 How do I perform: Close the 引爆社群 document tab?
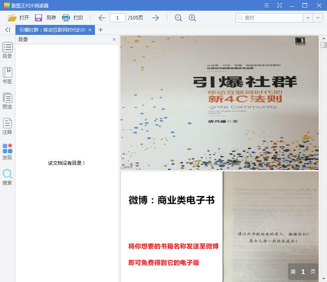pos(90,30)
